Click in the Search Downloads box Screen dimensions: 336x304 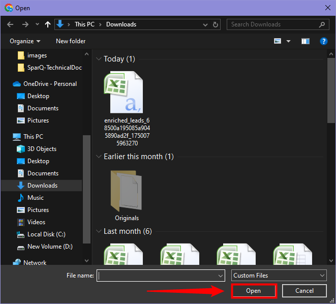click(x=273, y=24)
